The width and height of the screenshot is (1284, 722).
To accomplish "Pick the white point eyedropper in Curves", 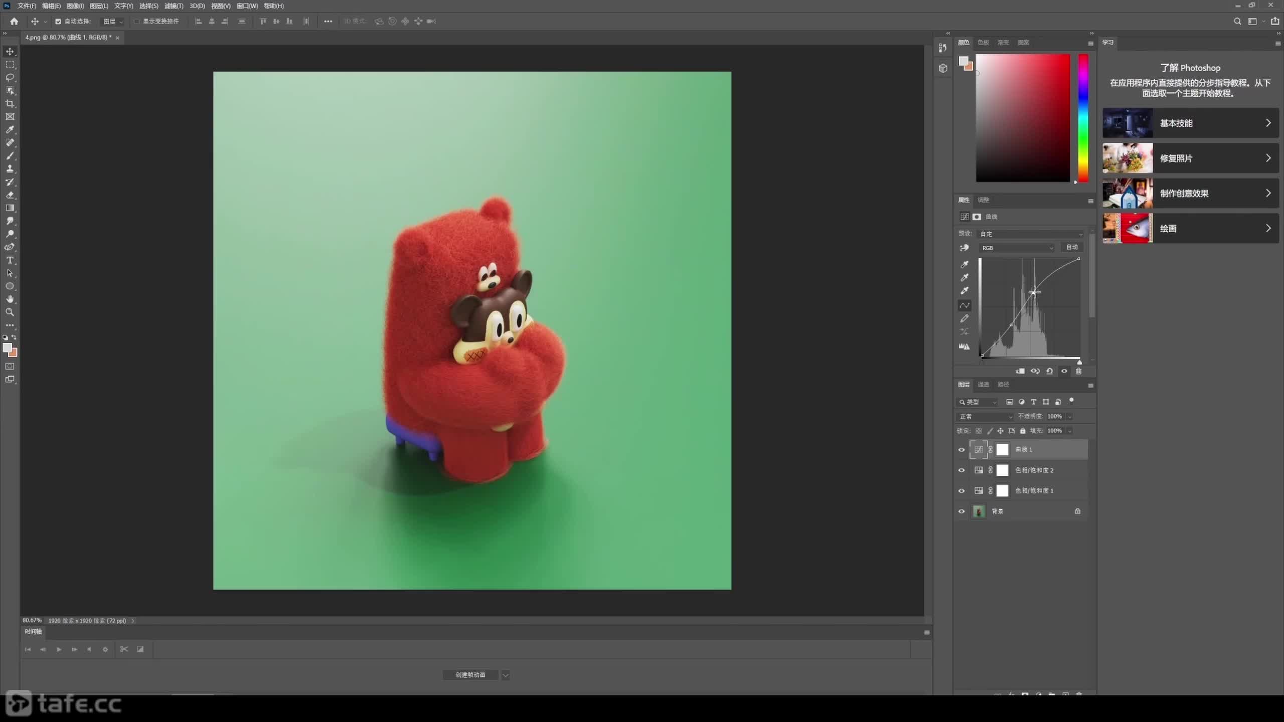I will click(x=964, y=291).
